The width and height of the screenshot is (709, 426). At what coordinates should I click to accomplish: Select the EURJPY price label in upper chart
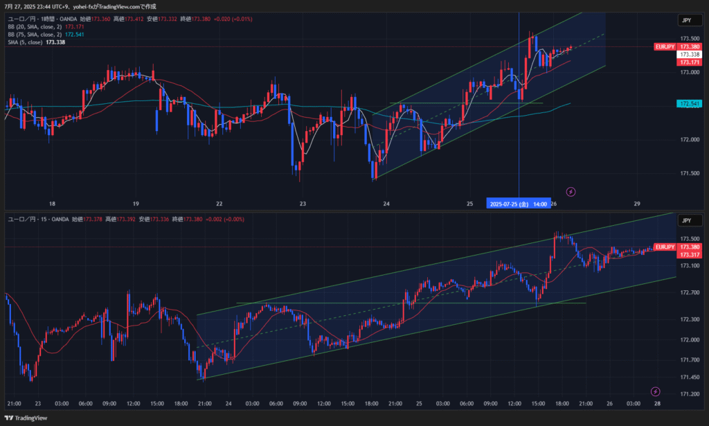pos(665,46)
